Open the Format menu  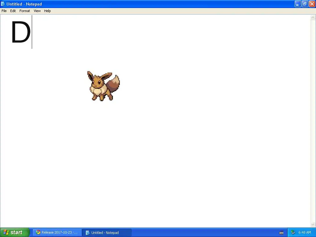[25, 11]
